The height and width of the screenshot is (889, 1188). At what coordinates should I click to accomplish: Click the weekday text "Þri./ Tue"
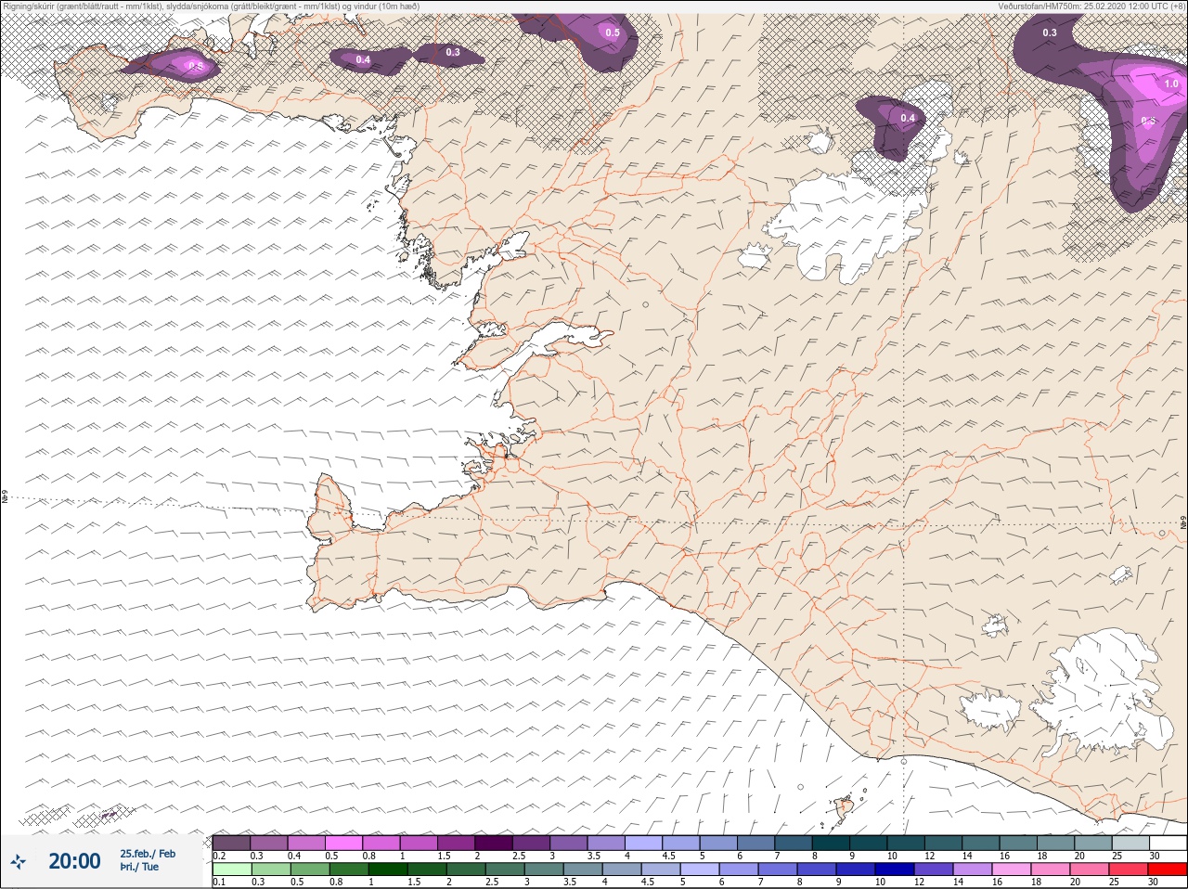(139, 867)
